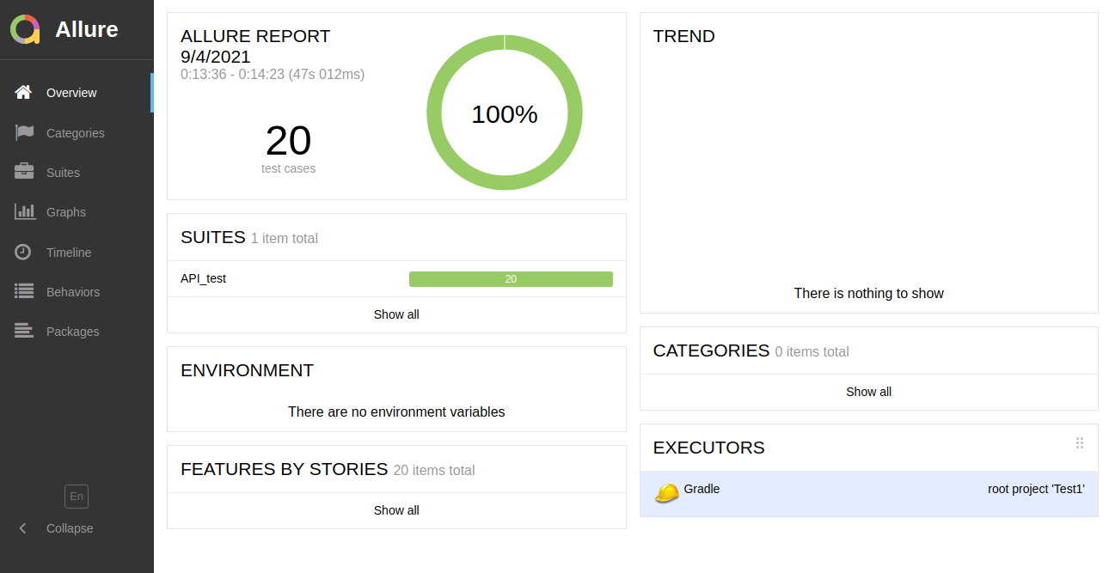Click the CATEGORIES widget heading

[711, 351]
